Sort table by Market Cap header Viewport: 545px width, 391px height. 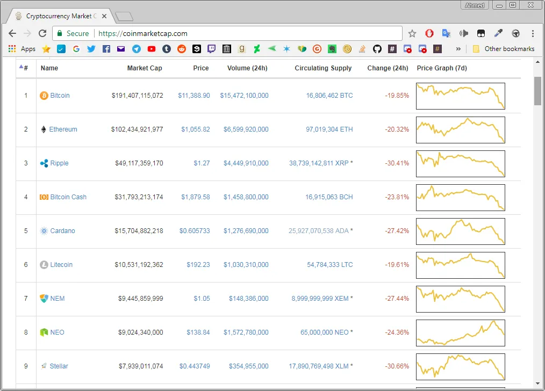[x=145, y=68]
